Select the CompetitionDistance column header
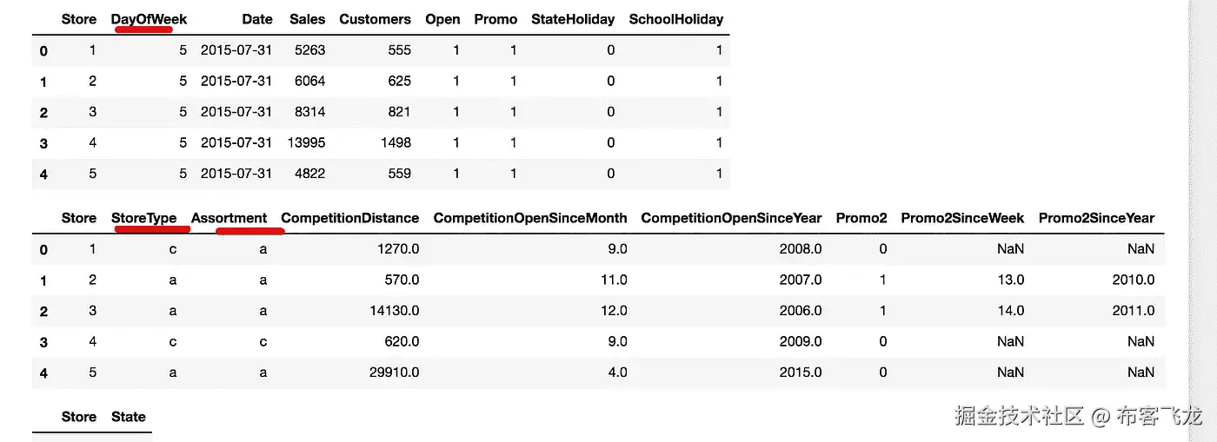 click(x=349, y=218)
